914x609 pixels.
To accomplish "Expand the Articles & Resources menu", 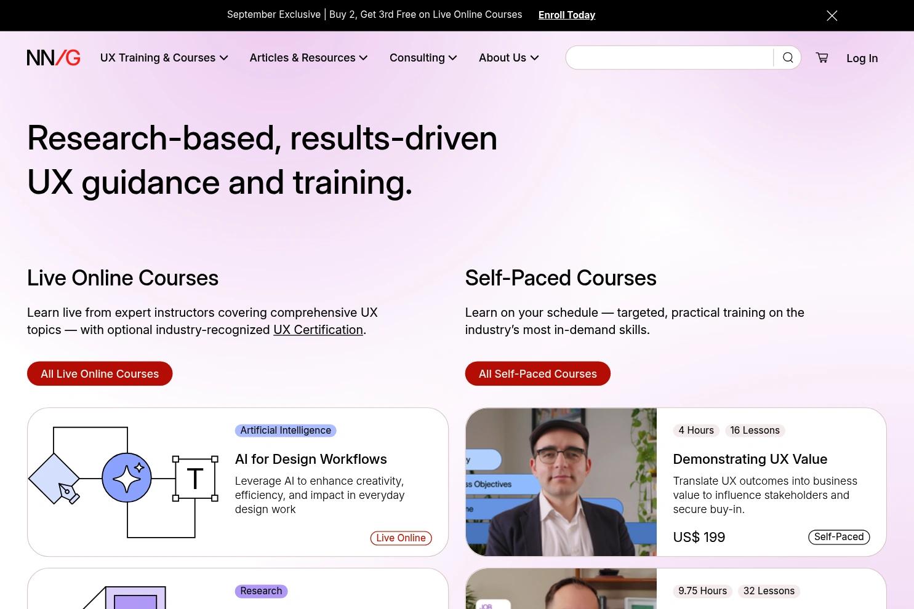I will click(308, 58).
